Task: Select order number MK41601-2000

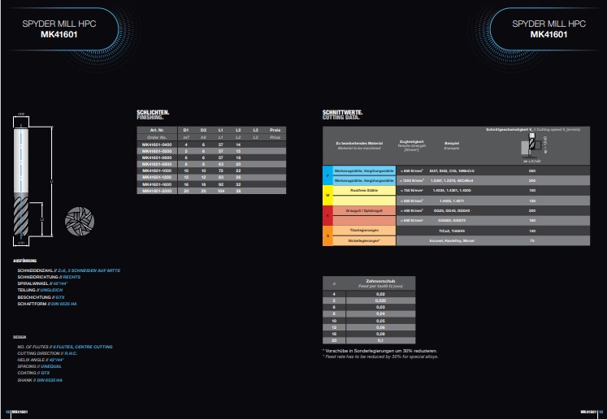Action: (x=157, y=191)
